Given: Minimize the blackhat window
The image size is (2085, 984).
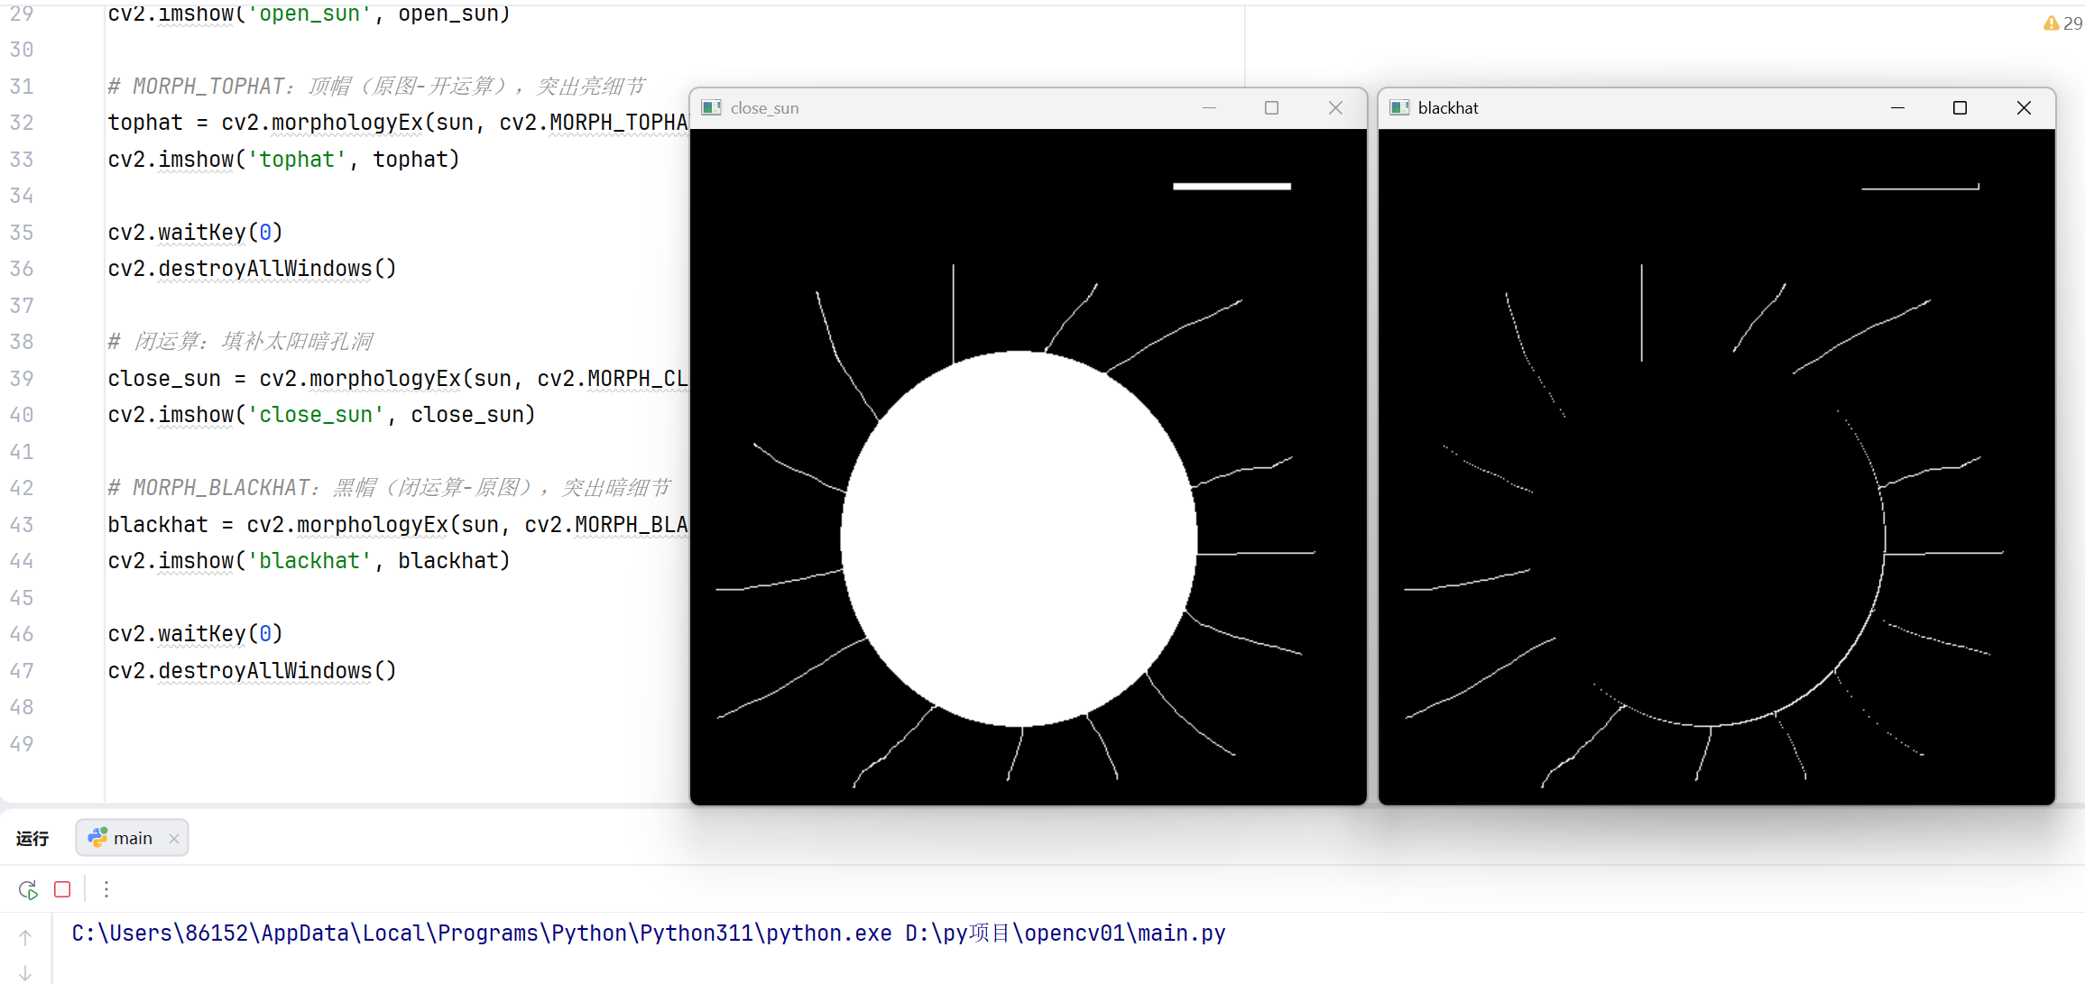Looking at the screenshot, I should pos(1897,108).
